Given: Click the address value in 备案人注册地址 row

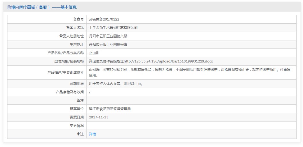Looking at the screenshot, I should click(108, 36).
